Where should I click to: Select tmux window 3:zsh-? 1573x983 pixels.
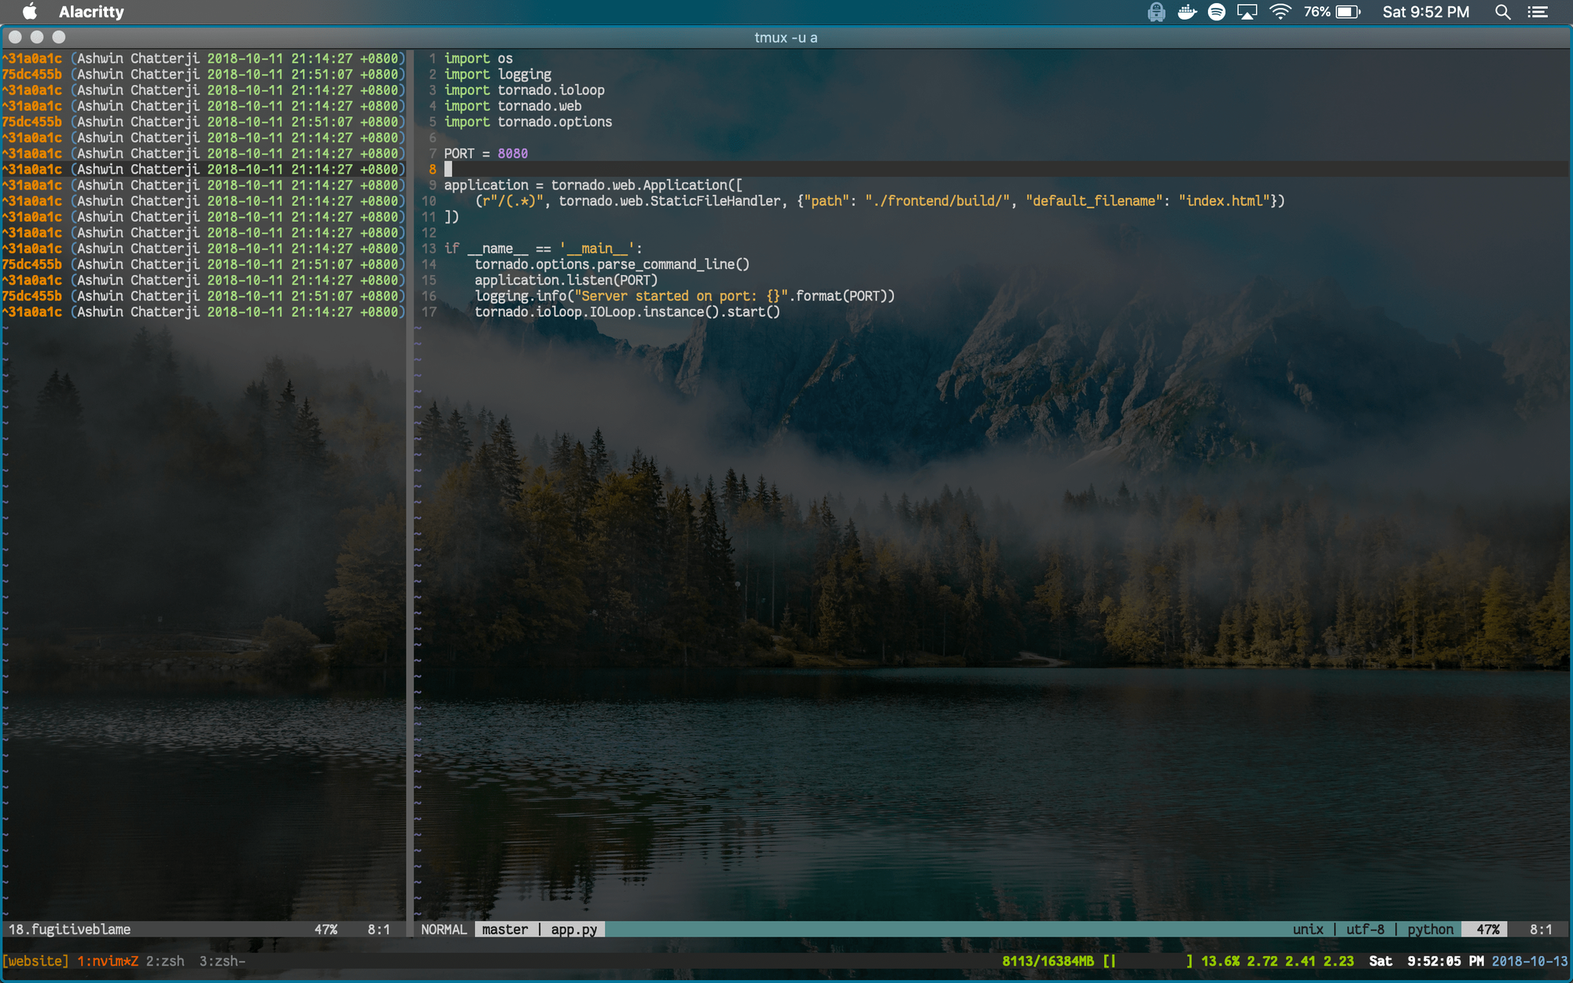(x=223, y=961)
